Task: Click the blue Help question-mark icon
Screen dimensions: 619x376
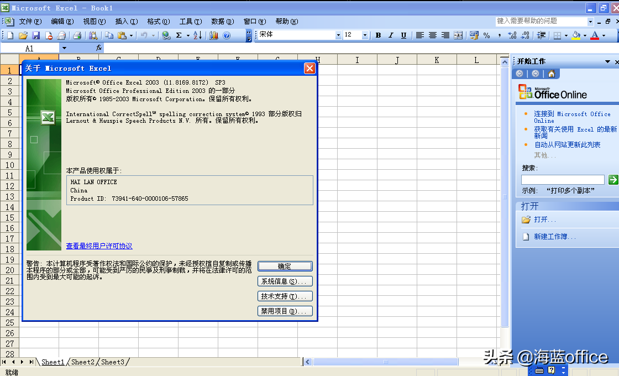Action: click(x=227, y=35)
